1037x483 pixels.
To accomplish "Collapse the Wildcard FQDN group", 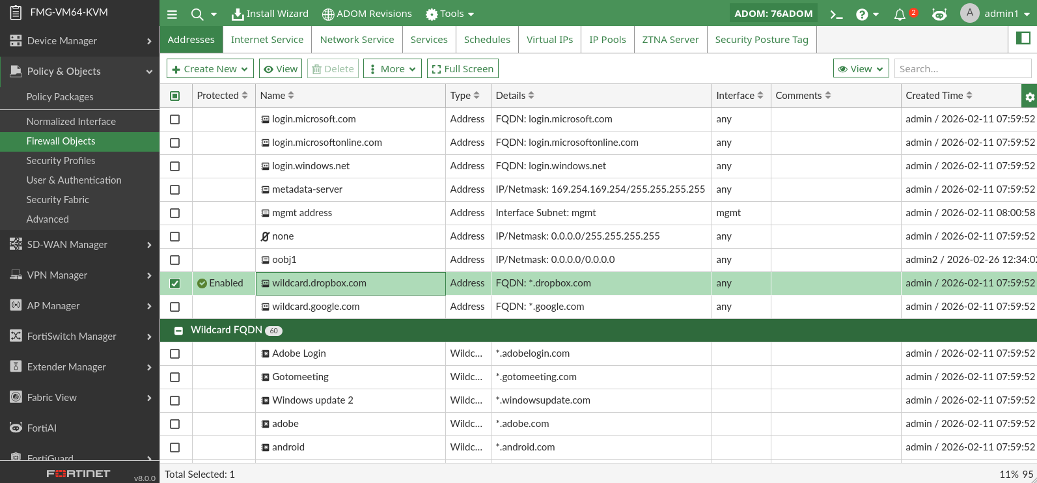I will click(x=178, y=331).
